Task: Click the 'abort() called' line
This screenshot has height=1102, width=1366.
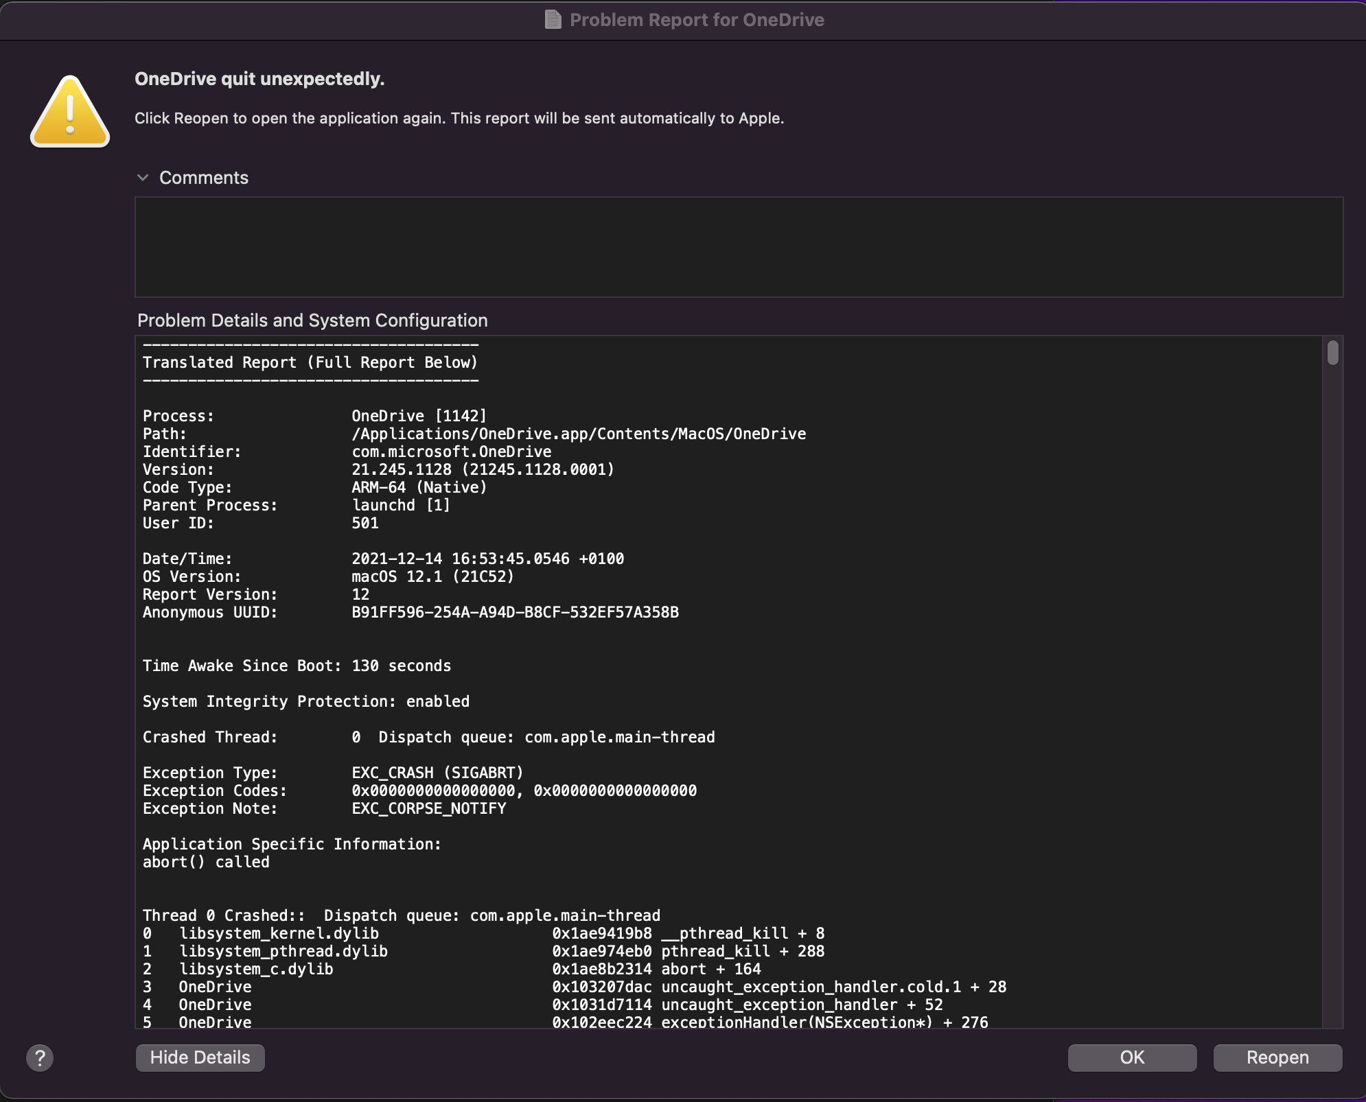Action: (206, 862)
